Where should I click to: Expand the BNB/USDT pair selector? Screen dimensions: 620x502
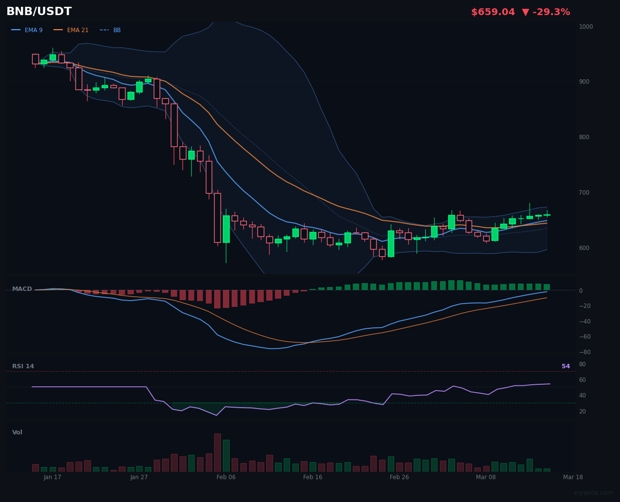coord(39,11)
